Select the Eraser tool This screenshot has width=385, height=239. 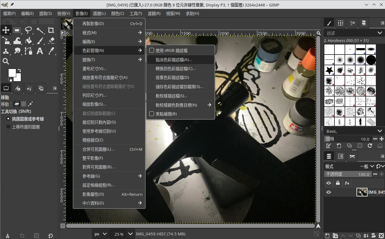(51, 40)
